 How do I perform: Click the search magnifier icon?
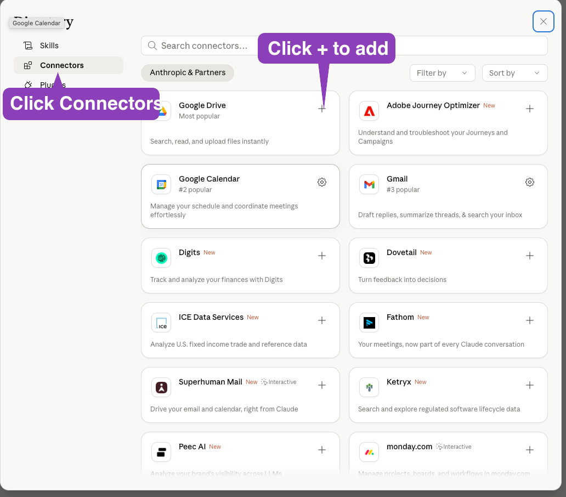[x=152, y=46]
